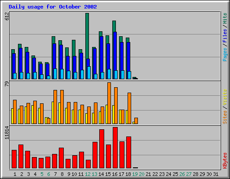
Task: Click green day label 26 on the x-axis
Action: [182, 174]
